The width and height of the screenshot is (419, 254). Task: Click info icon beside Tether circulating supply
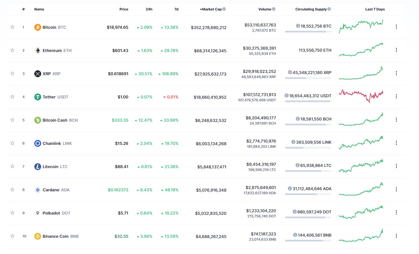coord(286,96)
